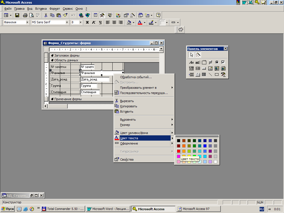This screenshot has width=284, height=213.
Task: Expand the View button dropdown arrow
Action: point(11,16)
